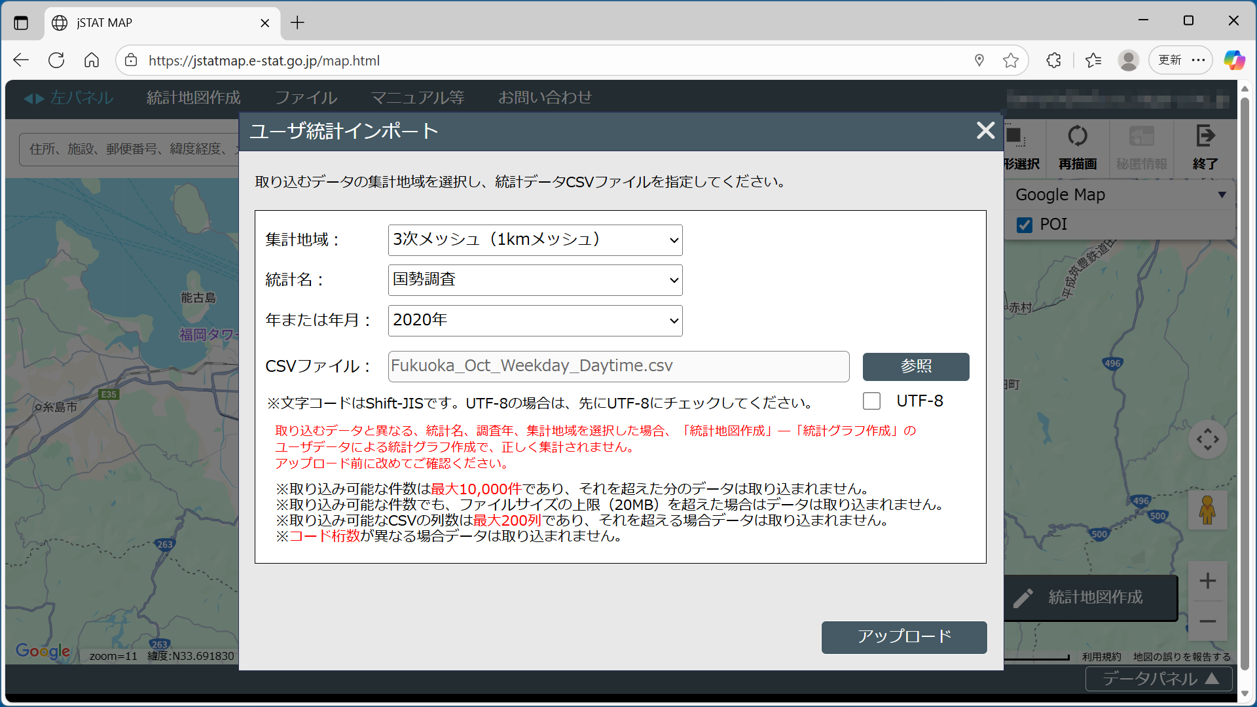Screen dimensions: 1257x707
Task: Click the CSVファイル filename field
Action: 618,367
